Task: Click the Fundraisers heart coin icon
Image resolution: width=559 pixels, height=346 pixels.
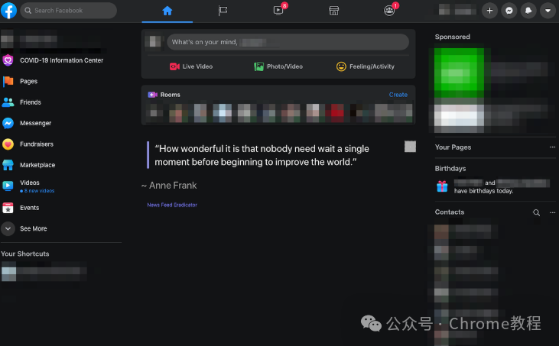Action: point(8,144)
